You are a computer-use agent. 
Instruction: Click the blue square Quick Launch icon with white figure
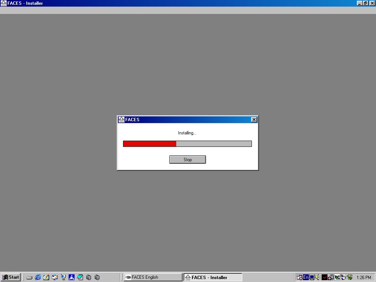click(x=72, y=277)
